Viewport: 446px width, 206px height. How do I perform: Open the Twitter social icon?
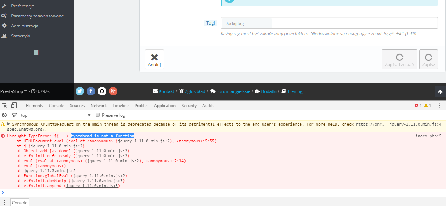(80, 91)
